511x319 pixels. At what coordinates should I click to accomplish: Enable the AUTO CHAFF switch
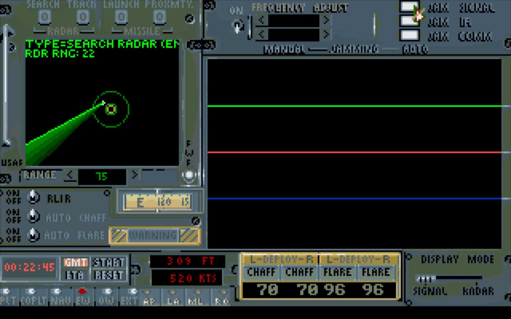coord(33,216)
